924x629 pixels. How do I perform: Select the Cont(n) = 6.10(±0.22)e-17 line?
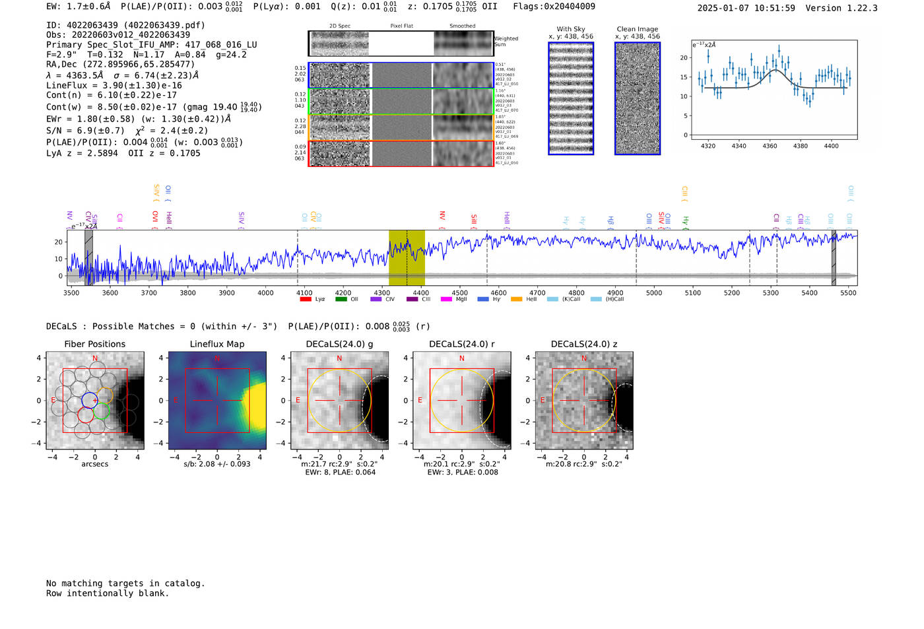click(112, 95)
